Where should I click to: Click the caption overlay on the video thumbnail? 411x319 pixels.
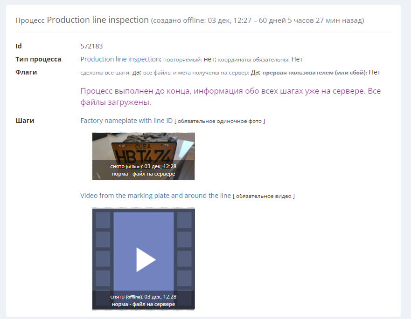point(143,300)
